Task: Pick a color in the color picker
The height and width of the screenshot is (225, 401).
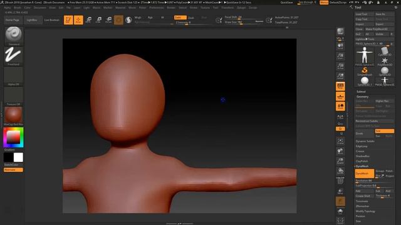Action: coord(13,137)
